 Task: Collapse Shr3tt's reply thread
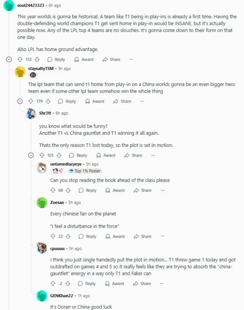[x=31, y=155]
